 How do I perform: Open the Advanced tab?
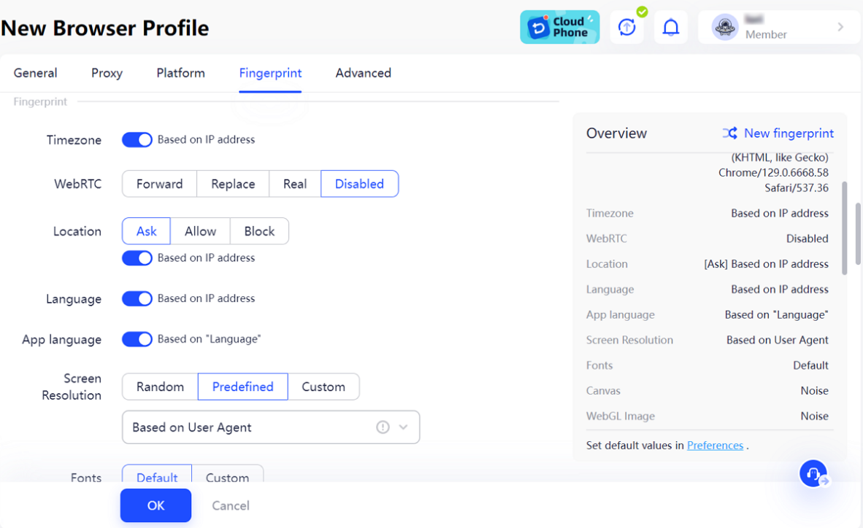(x=364, y=73)
